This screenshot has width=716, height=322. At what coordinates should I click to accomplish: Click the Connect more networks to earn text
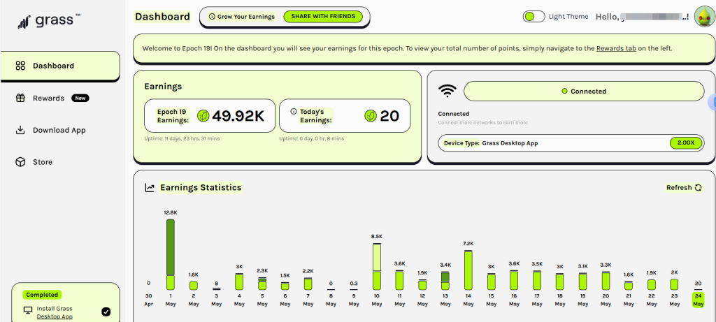pos(483,123)
